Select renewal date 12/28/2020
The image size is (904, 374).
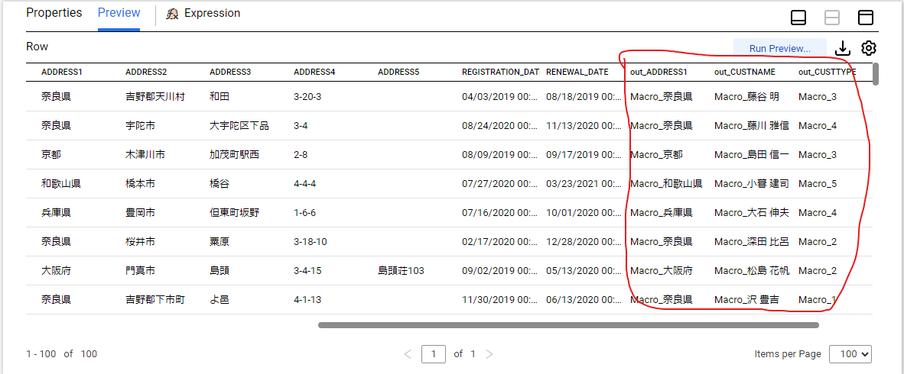point(584,242)
